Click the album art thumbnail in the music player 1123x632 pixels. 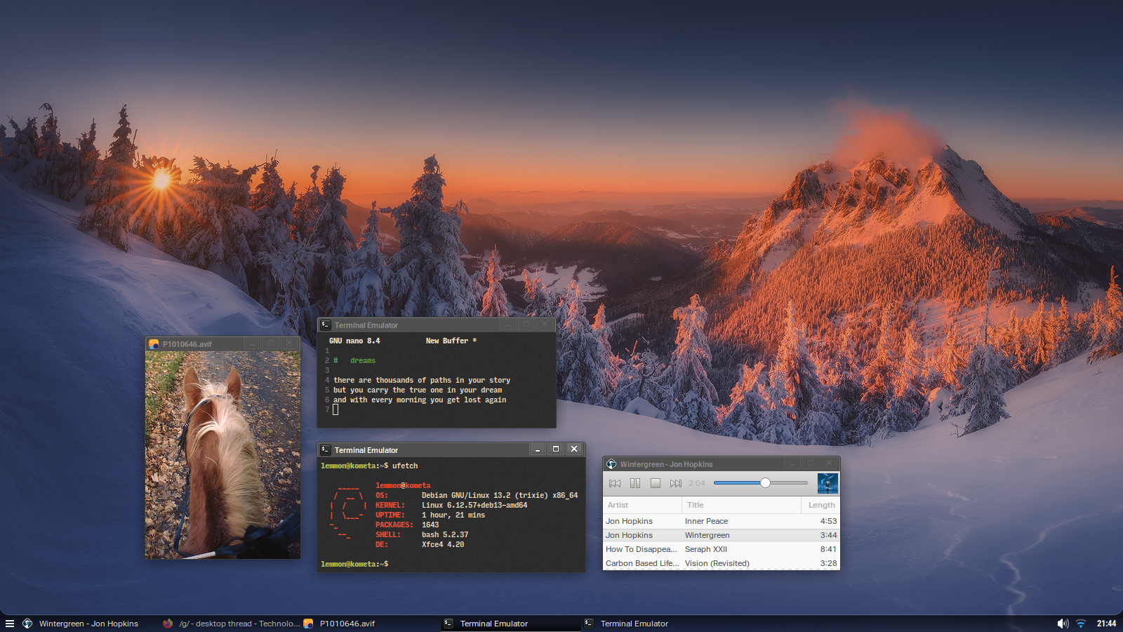point(828,483)
